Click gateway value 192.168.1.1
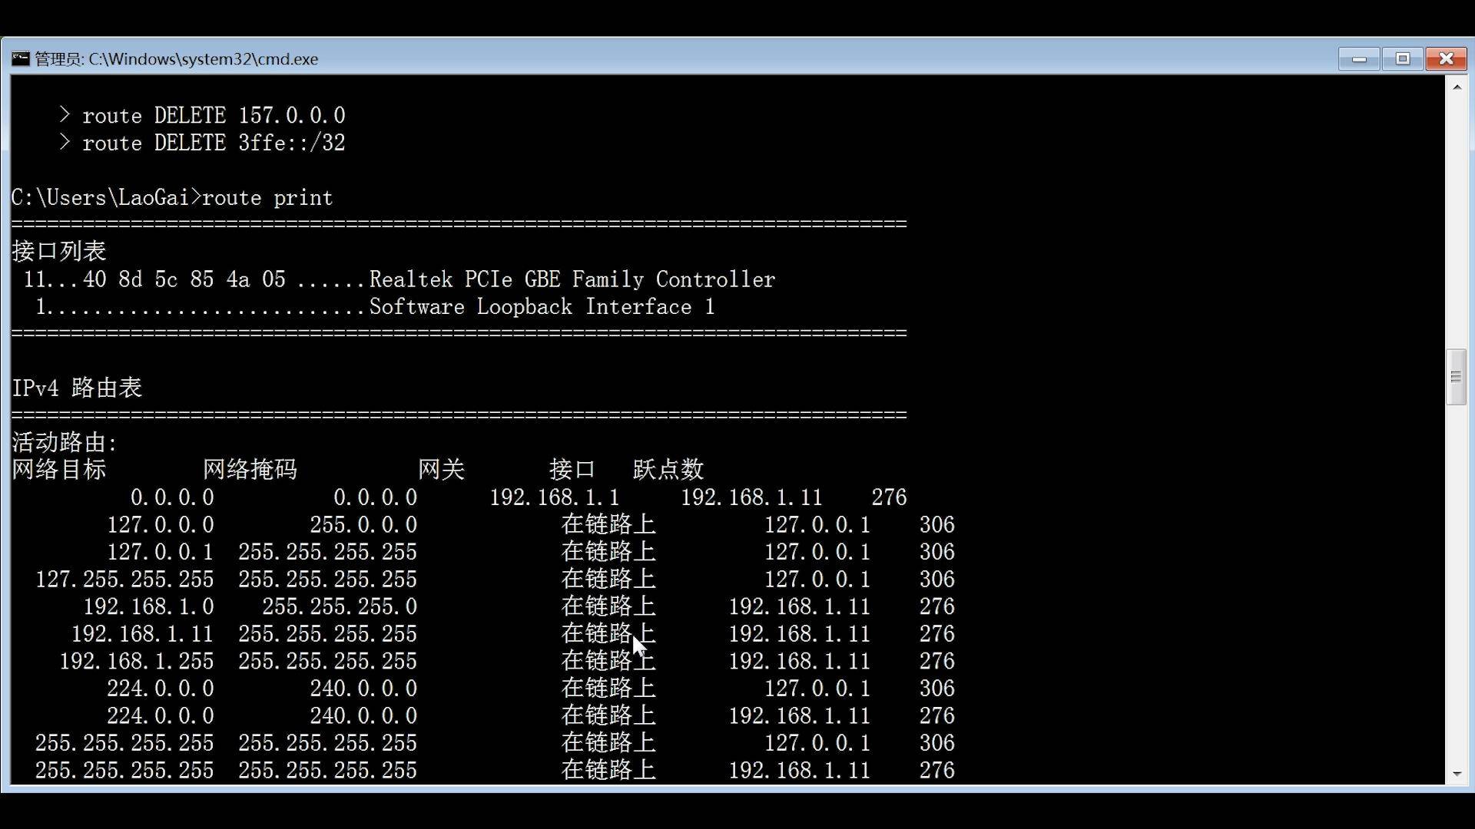Viewport: 1475px width, 829px height. (x=555, y=497)
